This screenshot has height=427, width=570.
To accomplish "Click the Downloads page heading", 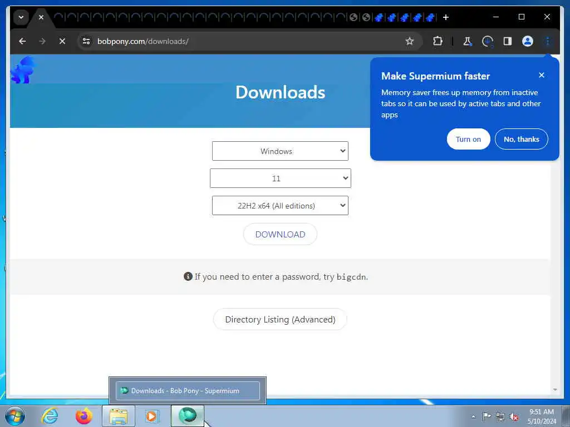I will pyautogui.click(x=281, y=92).
